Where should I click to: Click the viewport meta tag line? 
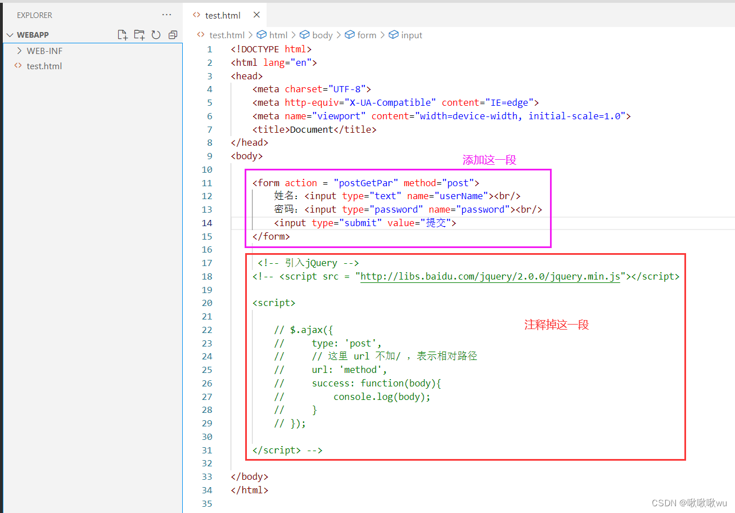point(441,116)
